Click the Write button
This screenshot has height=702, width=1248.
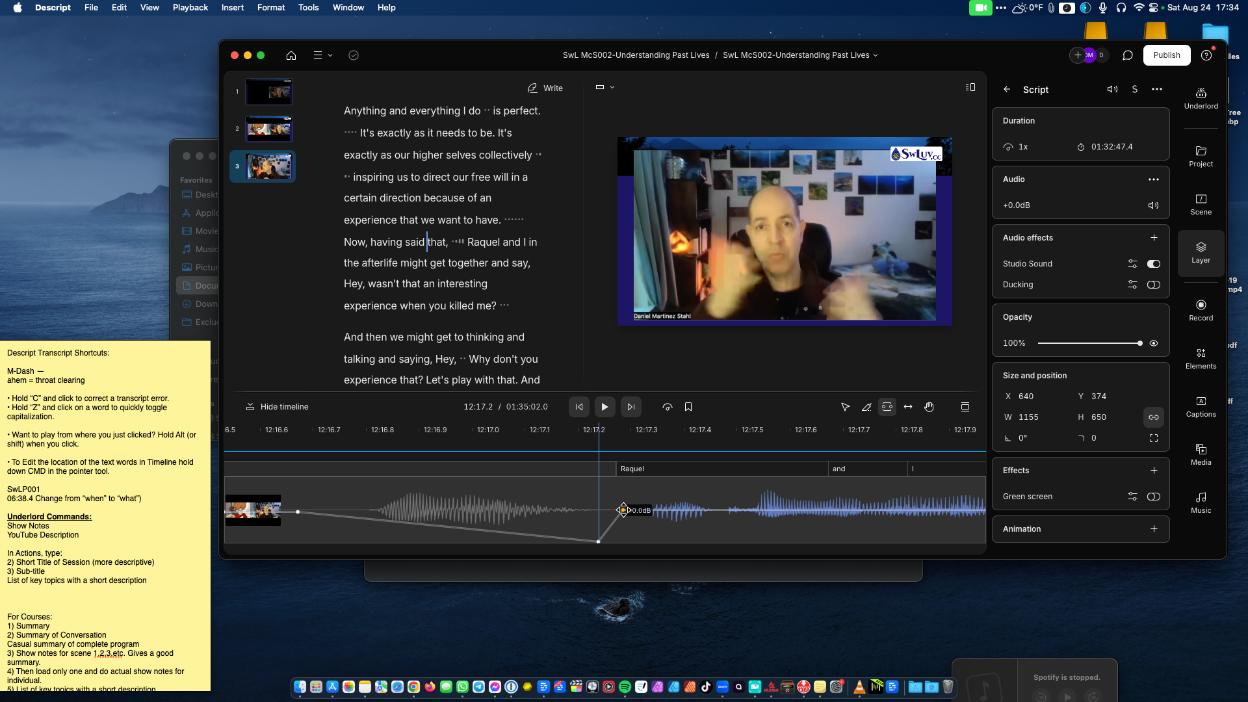[545, 88]
